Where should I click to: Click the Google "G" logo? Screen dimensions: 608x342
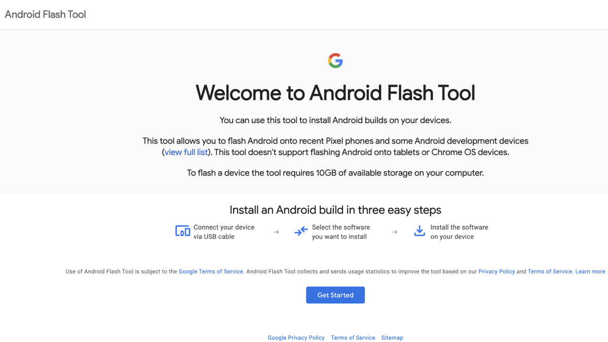[335, 59]
